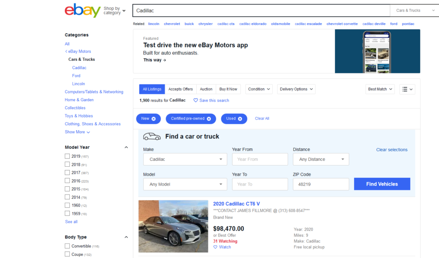Image resolution: width=439 pixels, height=258 pixels.
Task: Click the Clear selections link
Action: 392,150
